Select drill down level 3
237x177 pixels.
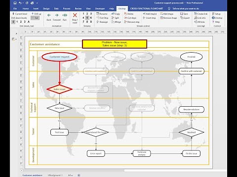tap(25, 22)
